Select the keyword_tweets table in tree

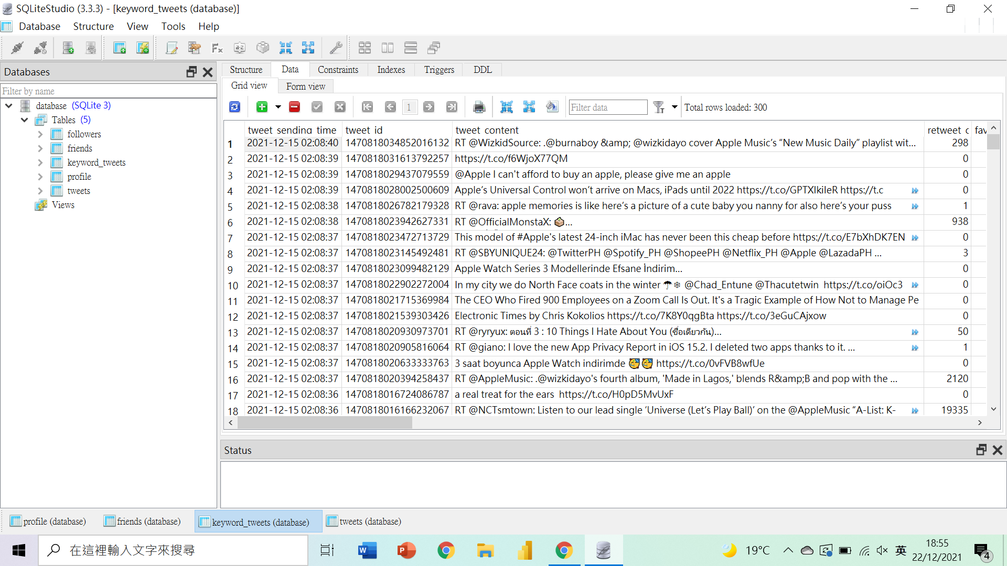click(96, 162)
